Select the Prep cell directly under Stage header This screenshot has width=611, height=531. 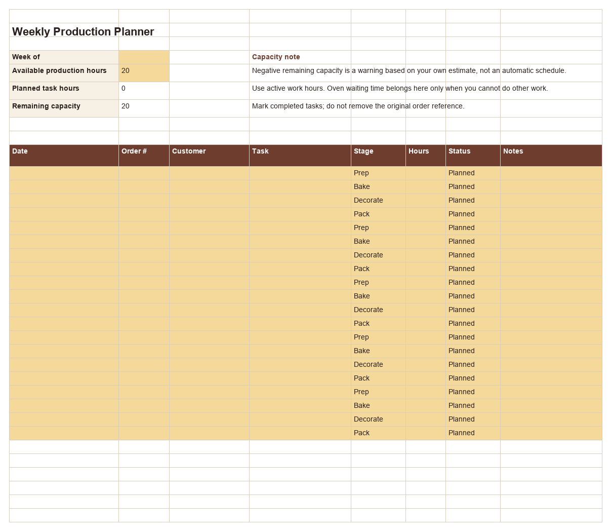coord(378,173)
